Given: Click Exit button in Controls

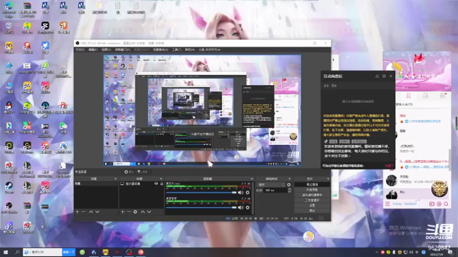Looking at the screenshot, I should point(312,210).
